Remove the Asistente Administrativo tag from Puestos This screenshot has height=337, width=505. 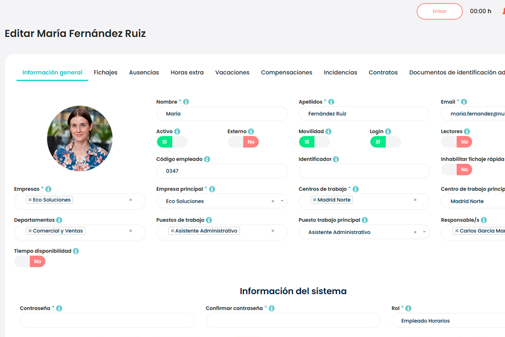172,231
